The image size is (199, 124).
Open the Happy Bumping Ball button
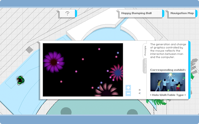pos(136,13)
